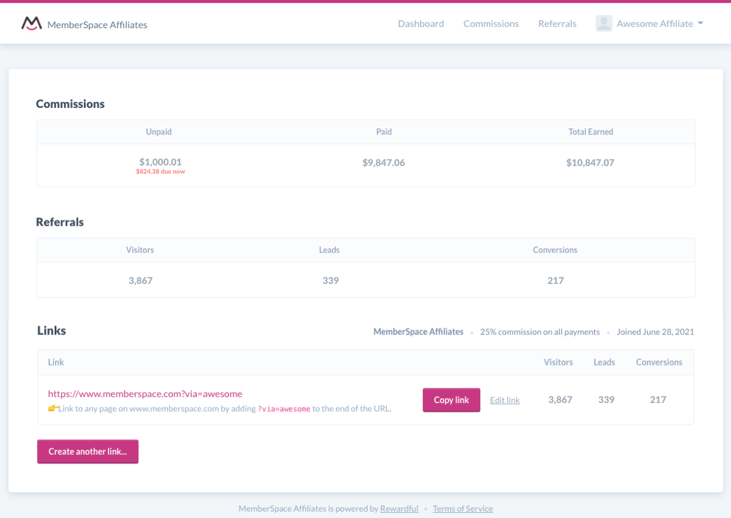Open the Dashboard nav item
This screenshot has height=518, width=731.
(x=420, y=23)
